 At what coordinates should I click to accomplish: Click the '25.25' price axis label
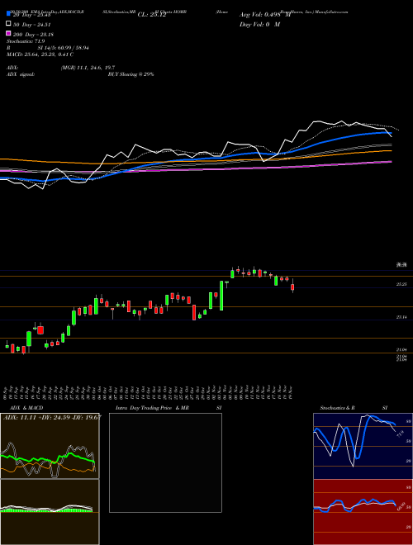point(401,284)
